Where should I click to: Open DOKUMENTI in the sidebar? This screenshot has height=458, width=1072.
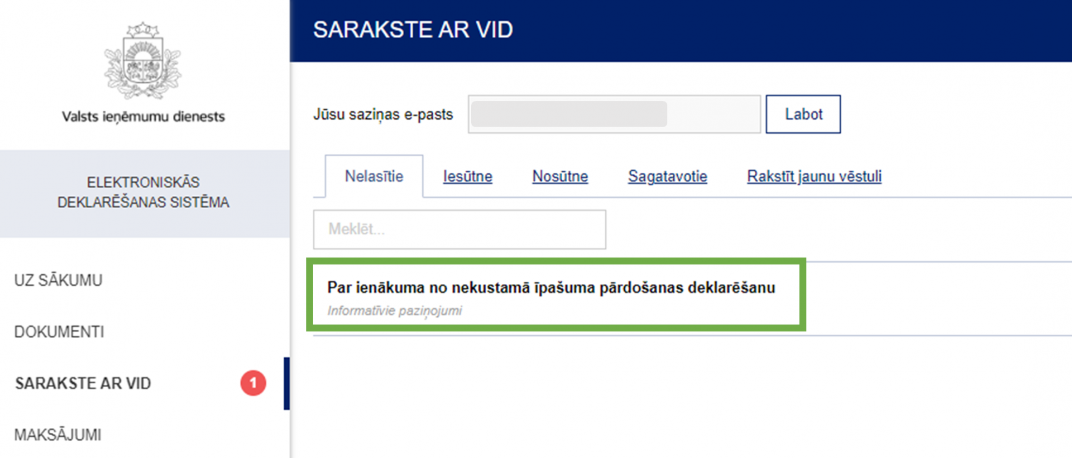[x=59, y=332]
